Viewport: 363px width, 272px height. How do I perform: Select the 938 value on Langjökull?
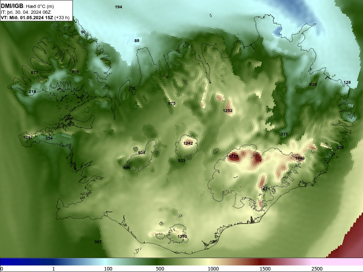tap(142, 153)
